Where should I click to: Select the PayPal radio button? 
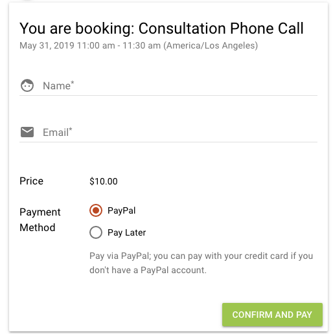click(x=96, y=210)
